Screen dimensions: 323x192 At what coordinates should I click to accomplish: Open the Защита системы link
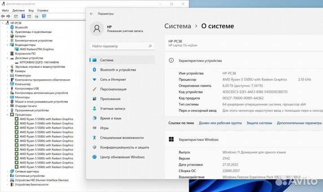click(259, 123)
